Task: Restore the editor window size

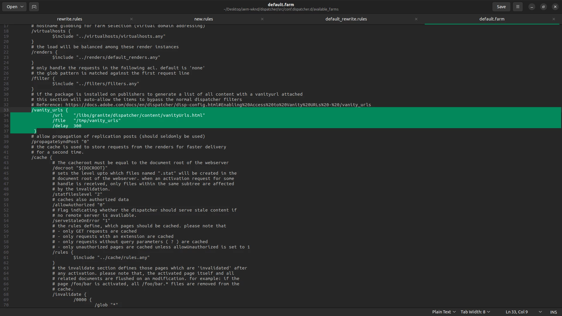Action: pos(544,7)
